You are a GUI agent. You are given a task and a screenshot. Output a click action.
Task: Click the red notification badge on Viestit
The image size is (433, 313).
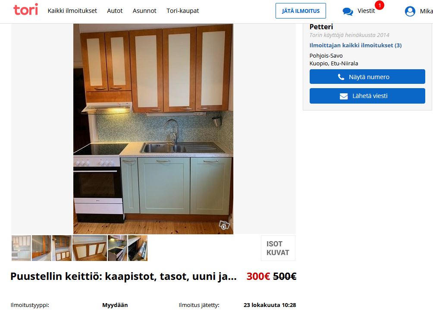click(380, 5)
